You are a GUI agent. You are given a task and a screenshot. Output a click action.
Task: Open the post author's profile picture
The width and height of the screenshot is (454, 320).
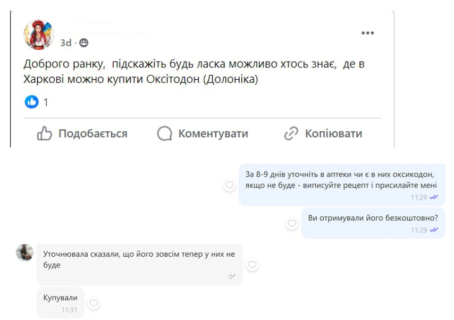pyautogui.click(x=38, y=35)
